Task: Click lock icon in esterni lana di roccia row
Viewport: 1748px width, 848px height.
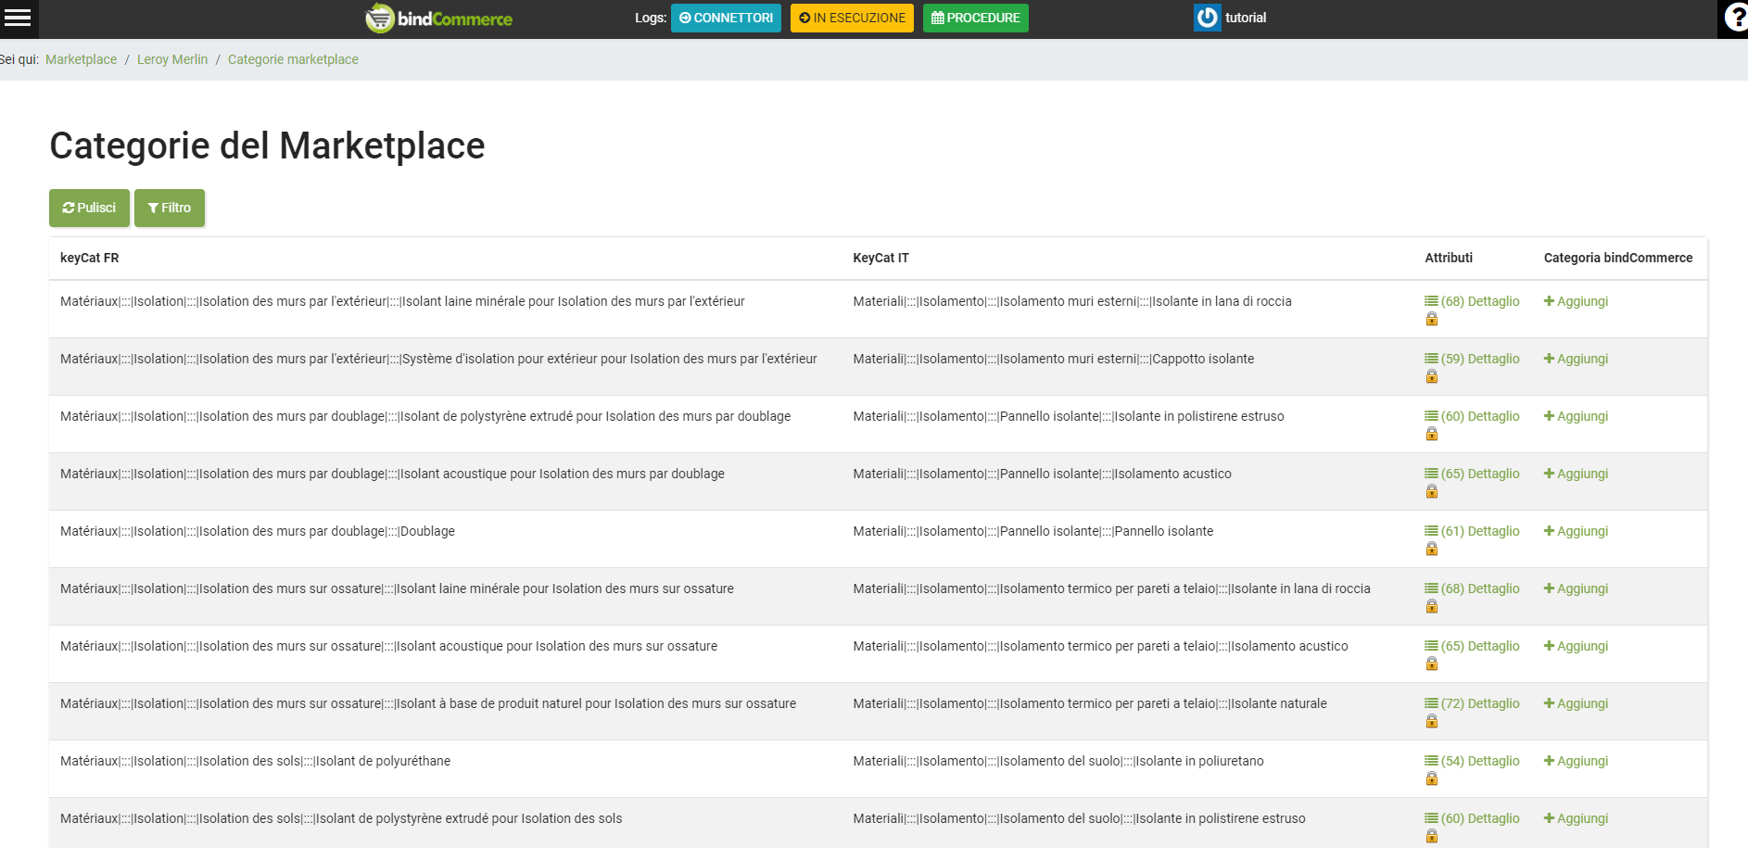Action: pyautogui.click(x=1432, y=320)
